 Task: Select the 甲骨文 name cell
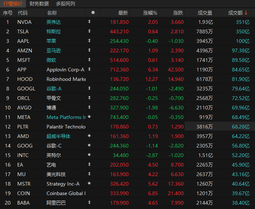point(53,98)
